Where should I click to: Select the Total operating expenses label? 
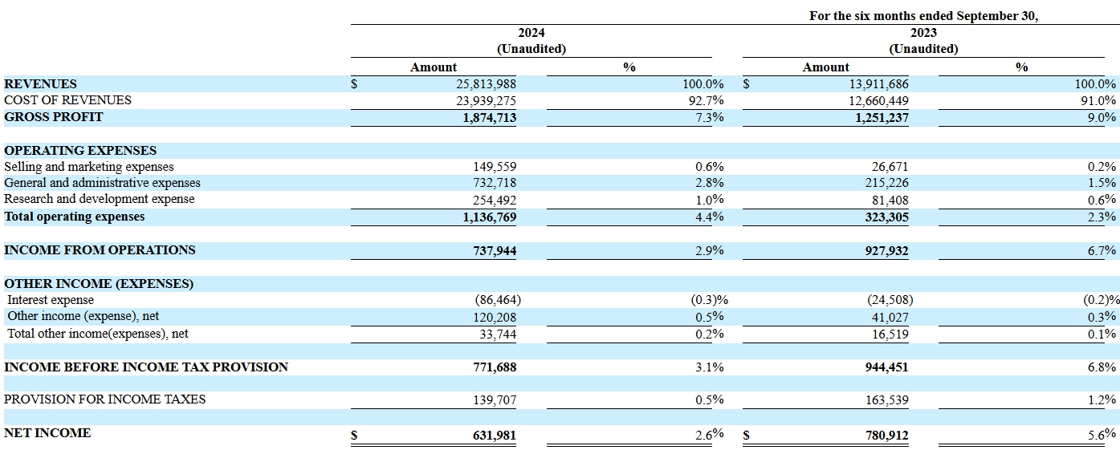75,217
